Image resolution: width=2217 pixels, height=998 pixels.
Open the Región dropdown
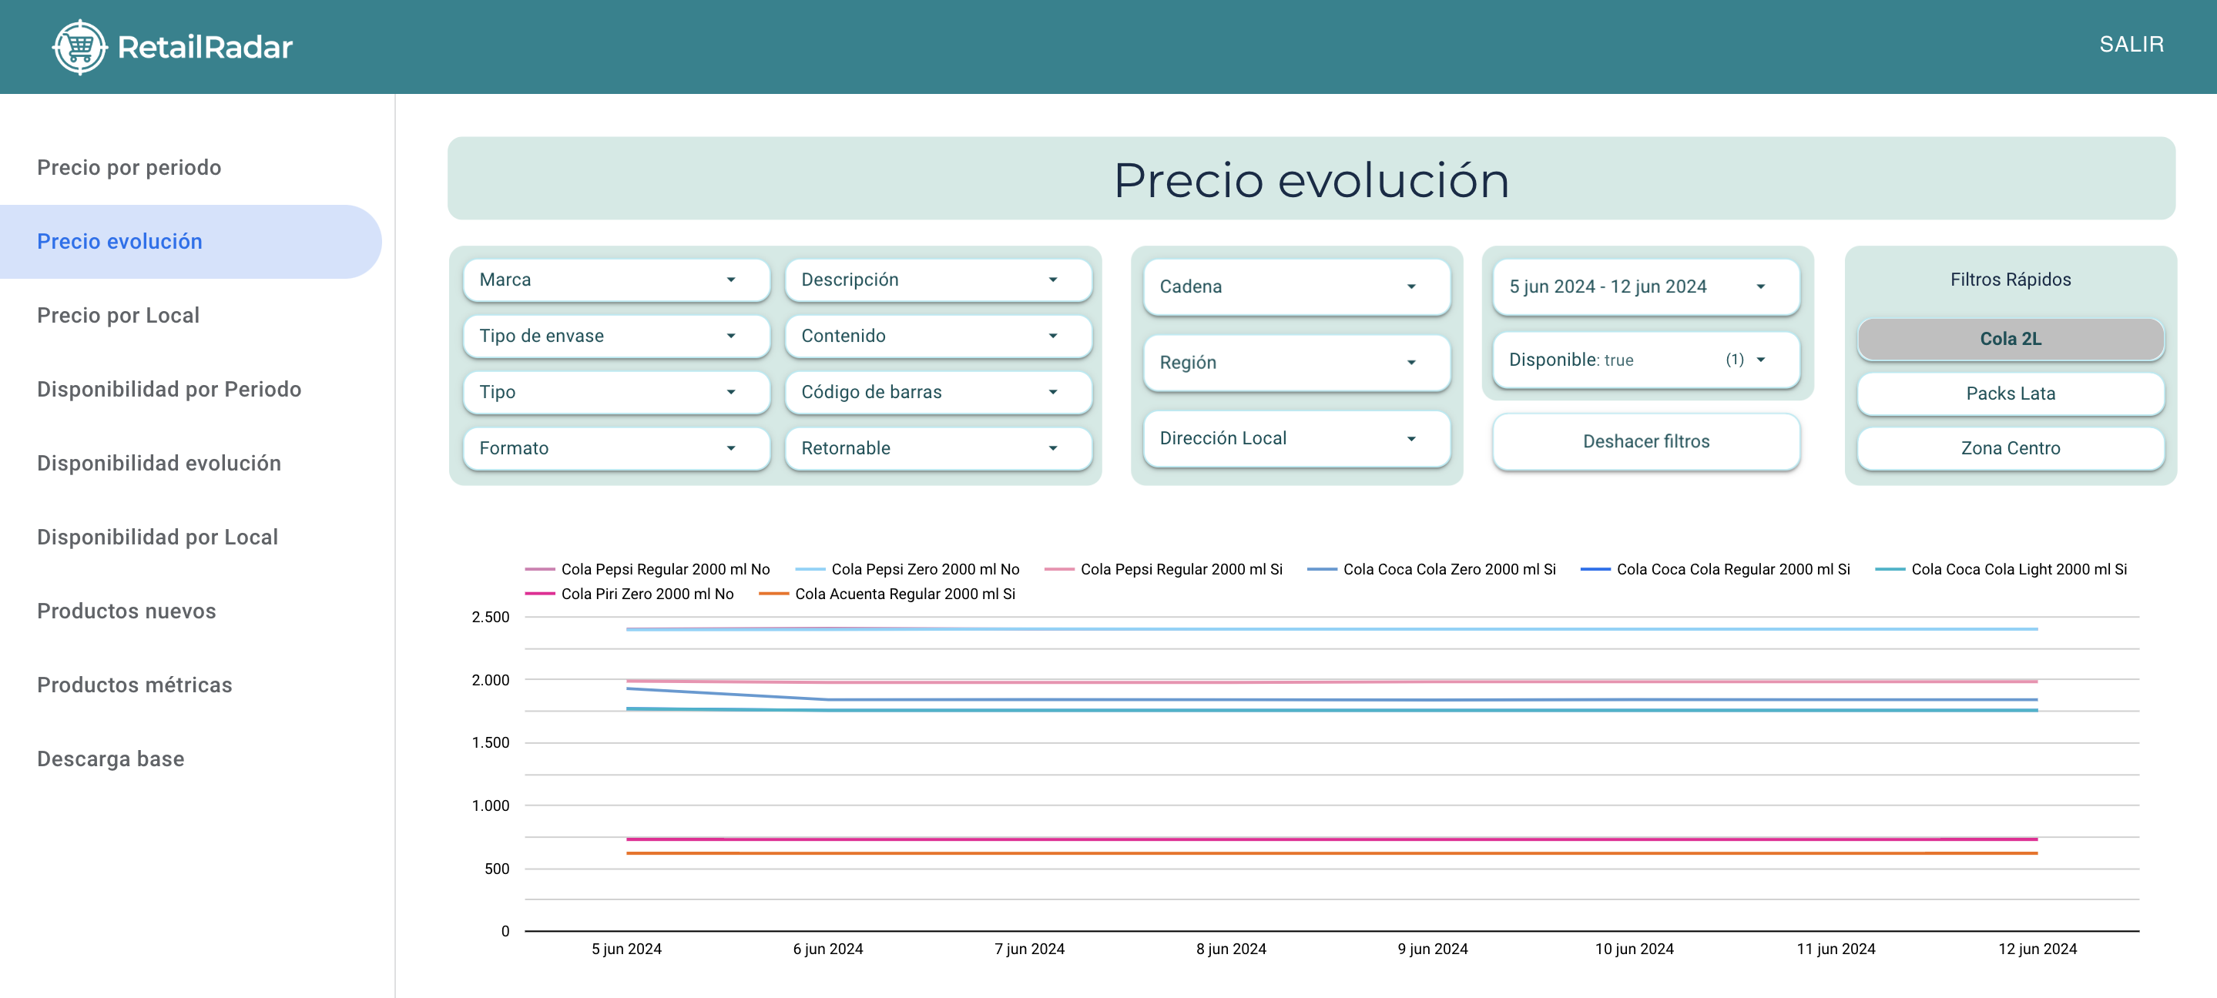pos(1296,363)
